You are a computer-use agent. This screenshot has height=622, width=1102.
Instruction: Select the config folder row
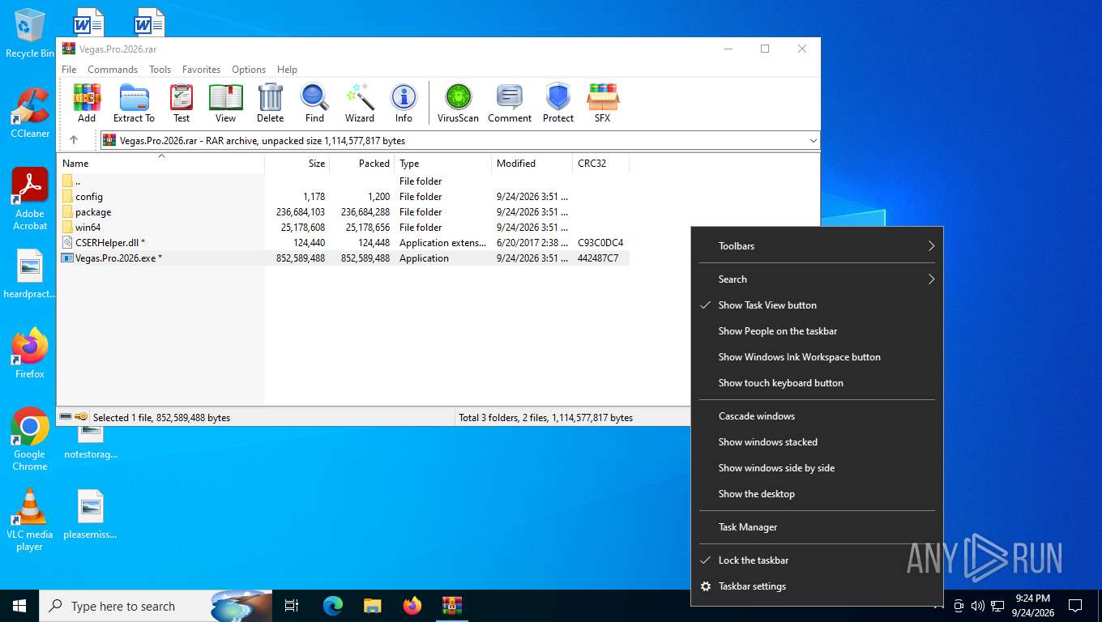[x=343, y=197]
